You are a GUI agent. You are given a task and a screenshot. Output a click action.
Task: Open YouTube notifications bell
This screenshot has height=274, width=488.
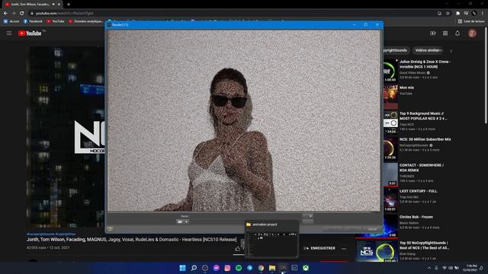tap(457, 33)
